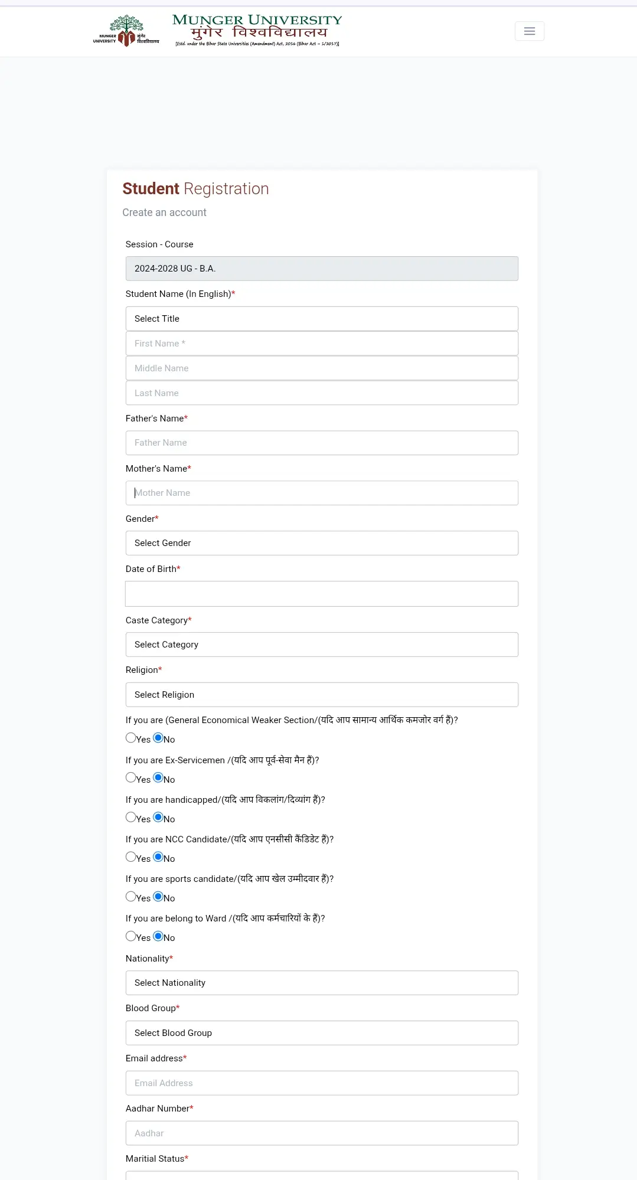Click the Munger University tree logo

pos(126,31)
